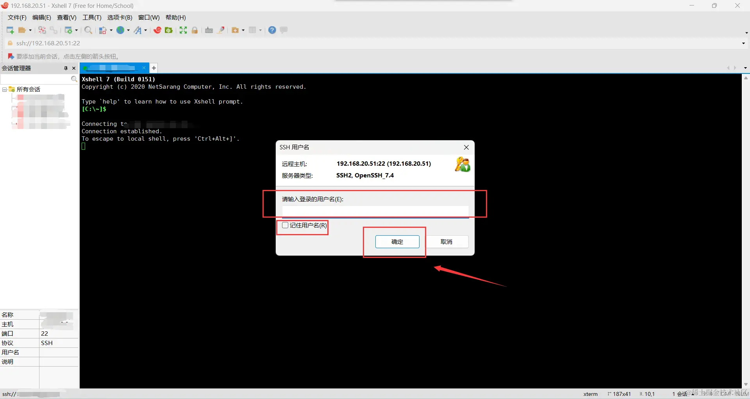
Task: Click the terminal scrollbar up arrow
Action: pos(746,78)
